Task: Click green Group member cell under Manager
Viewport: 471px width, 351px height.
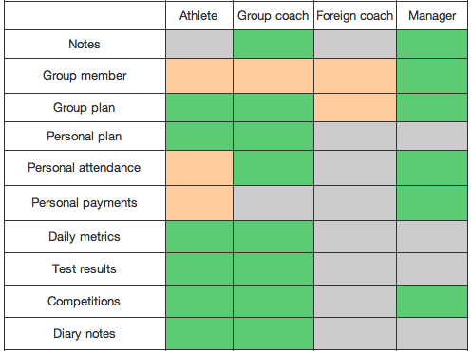Action: [x=432, y=76]
